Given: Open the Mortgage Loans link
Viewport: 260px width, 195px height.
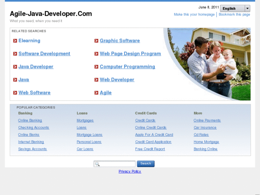Looking at the screenshot, I should pyautogui.click(x=89, y=135).
